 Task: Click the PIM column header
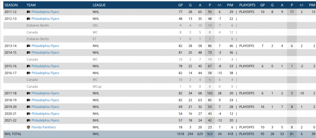(x=230, y=5)
